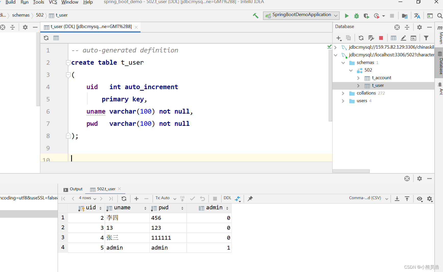443x272 pixels.
Task: Click the search everywhere magnifier icon
Action: point(440,16)
